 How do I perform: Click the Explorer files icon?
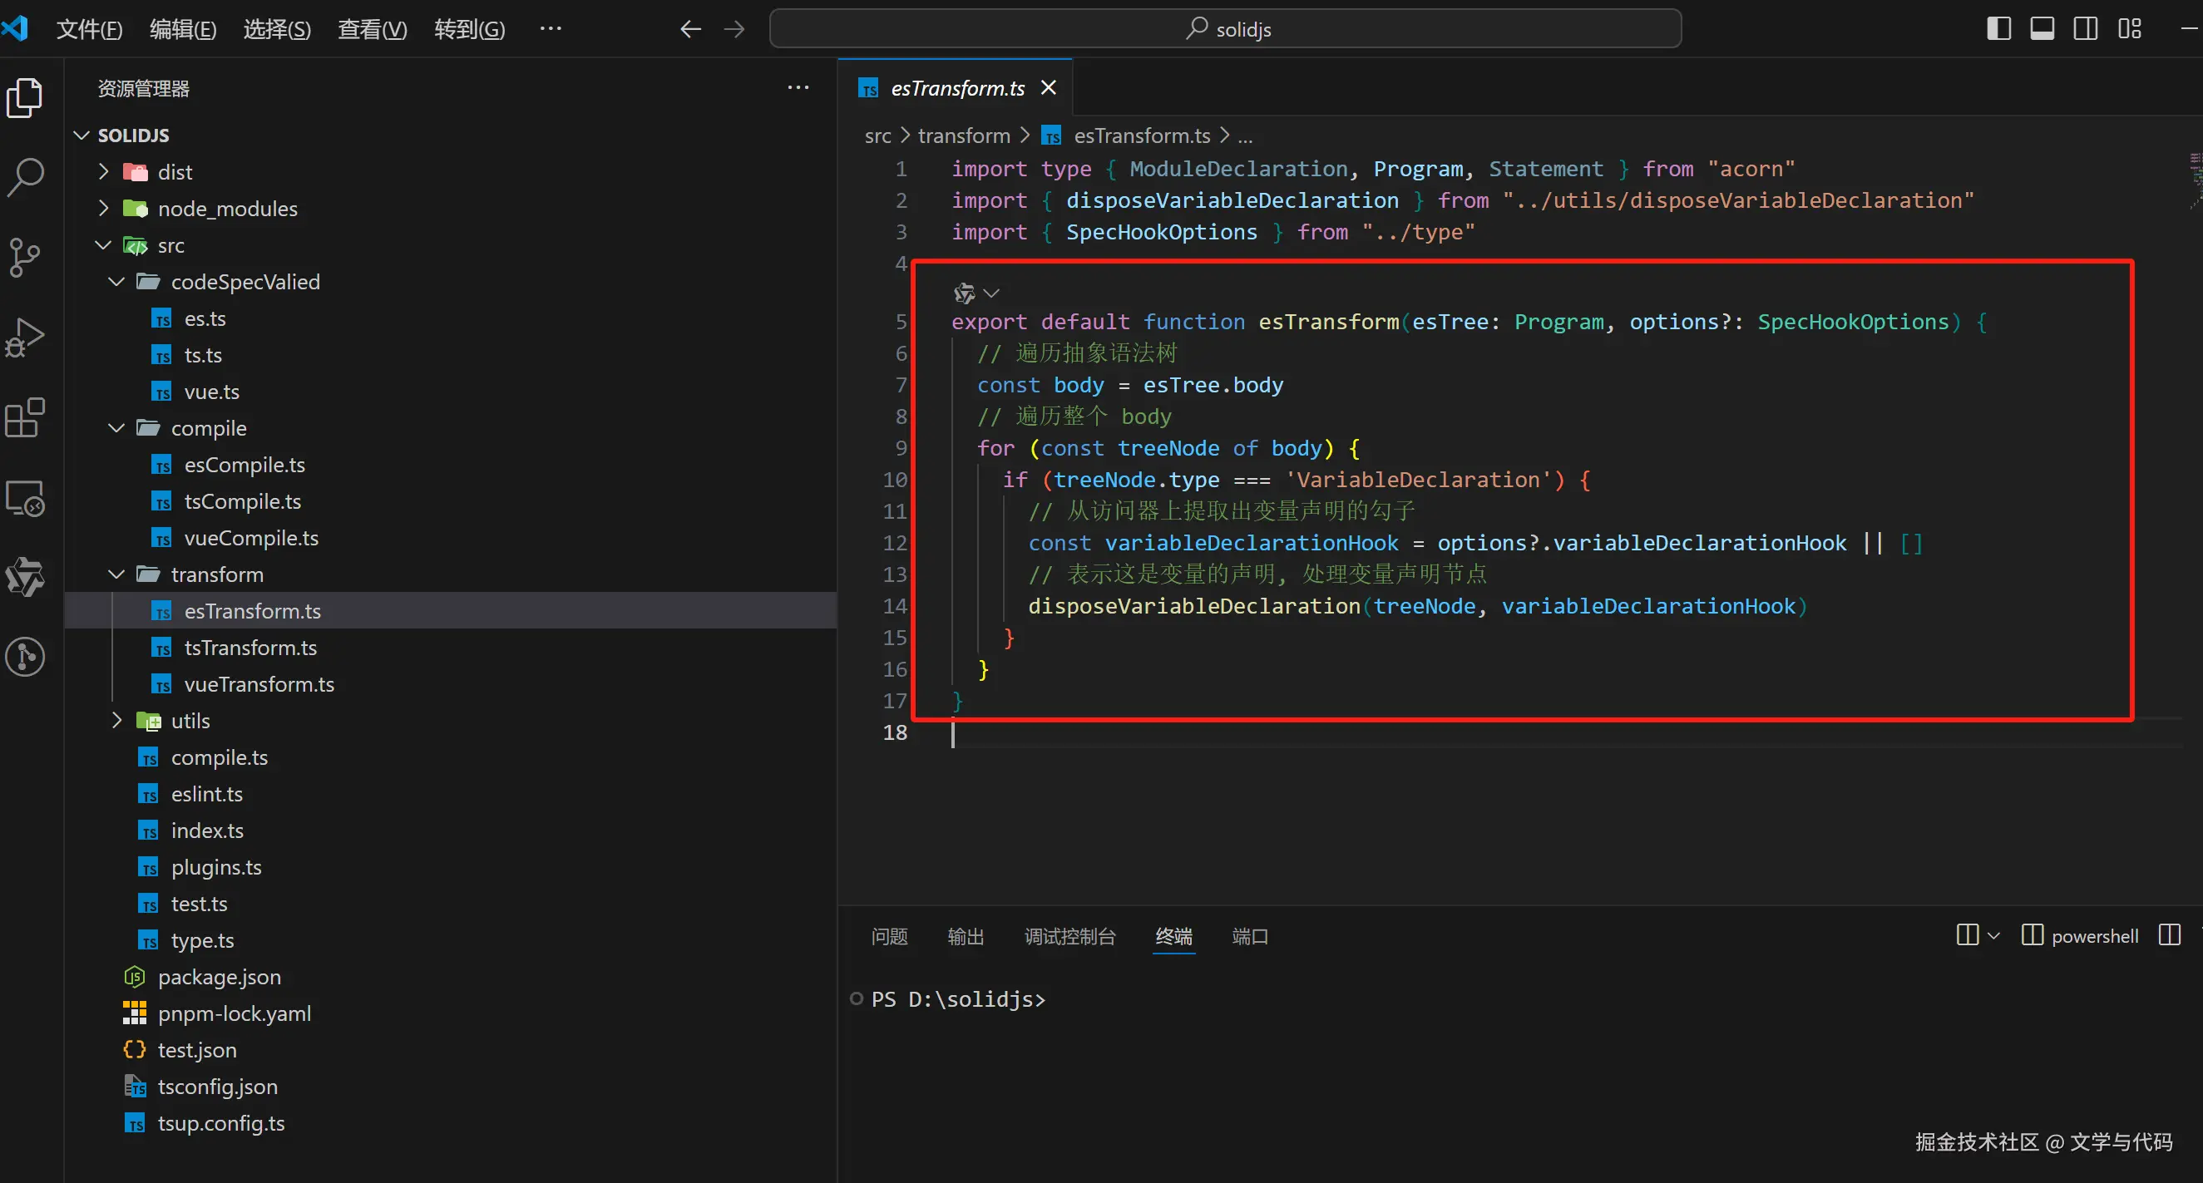[x=26, y=97]
